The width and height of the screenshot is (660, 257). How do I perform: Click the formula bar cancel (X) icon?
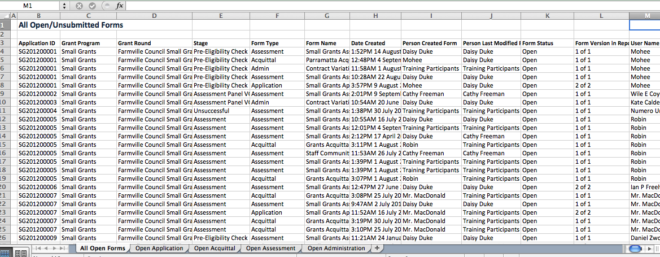click(x=79, y=6)
